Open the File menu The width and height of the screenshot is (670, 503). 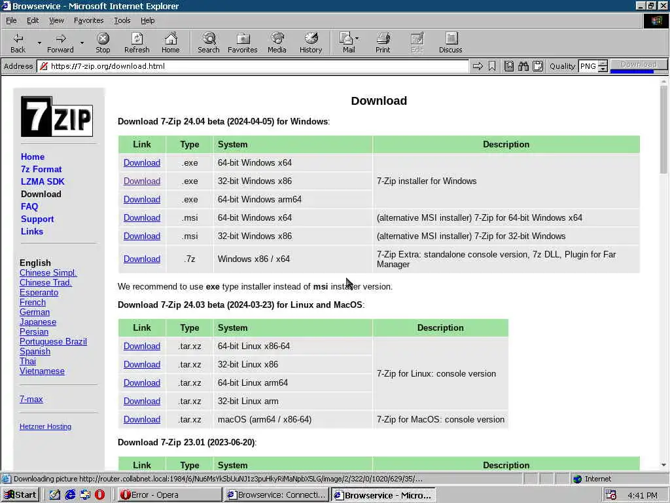pyautogui.click(x=11, y=20)
